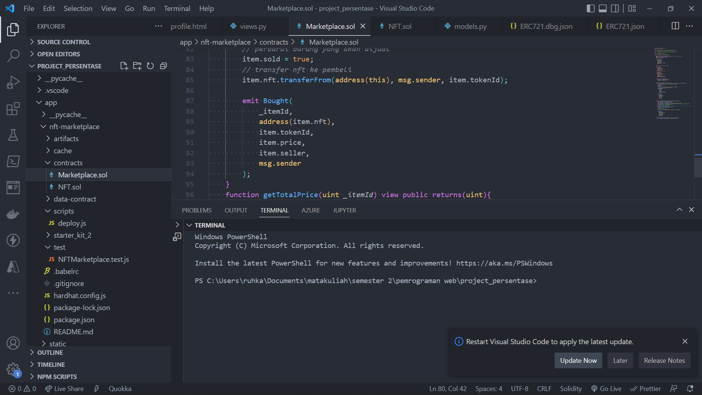702x395 pixels.
Task: Show additional views ellipsis in activity bar
Action: [13, 293]
